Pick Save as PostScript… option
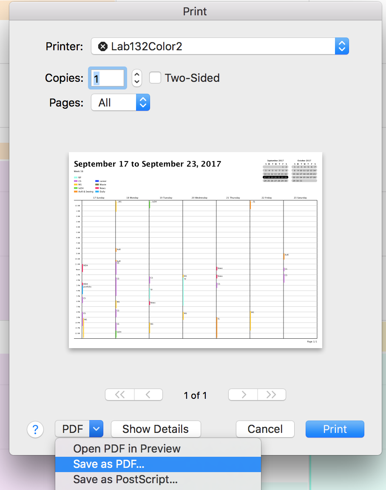Screen dimensions: 386x490 pos(125,479)
